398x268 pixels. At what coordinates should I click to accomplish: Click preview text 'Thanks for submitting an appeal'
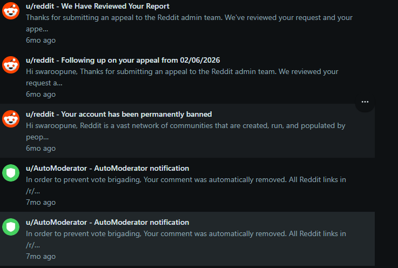click(x=189, y=23)
